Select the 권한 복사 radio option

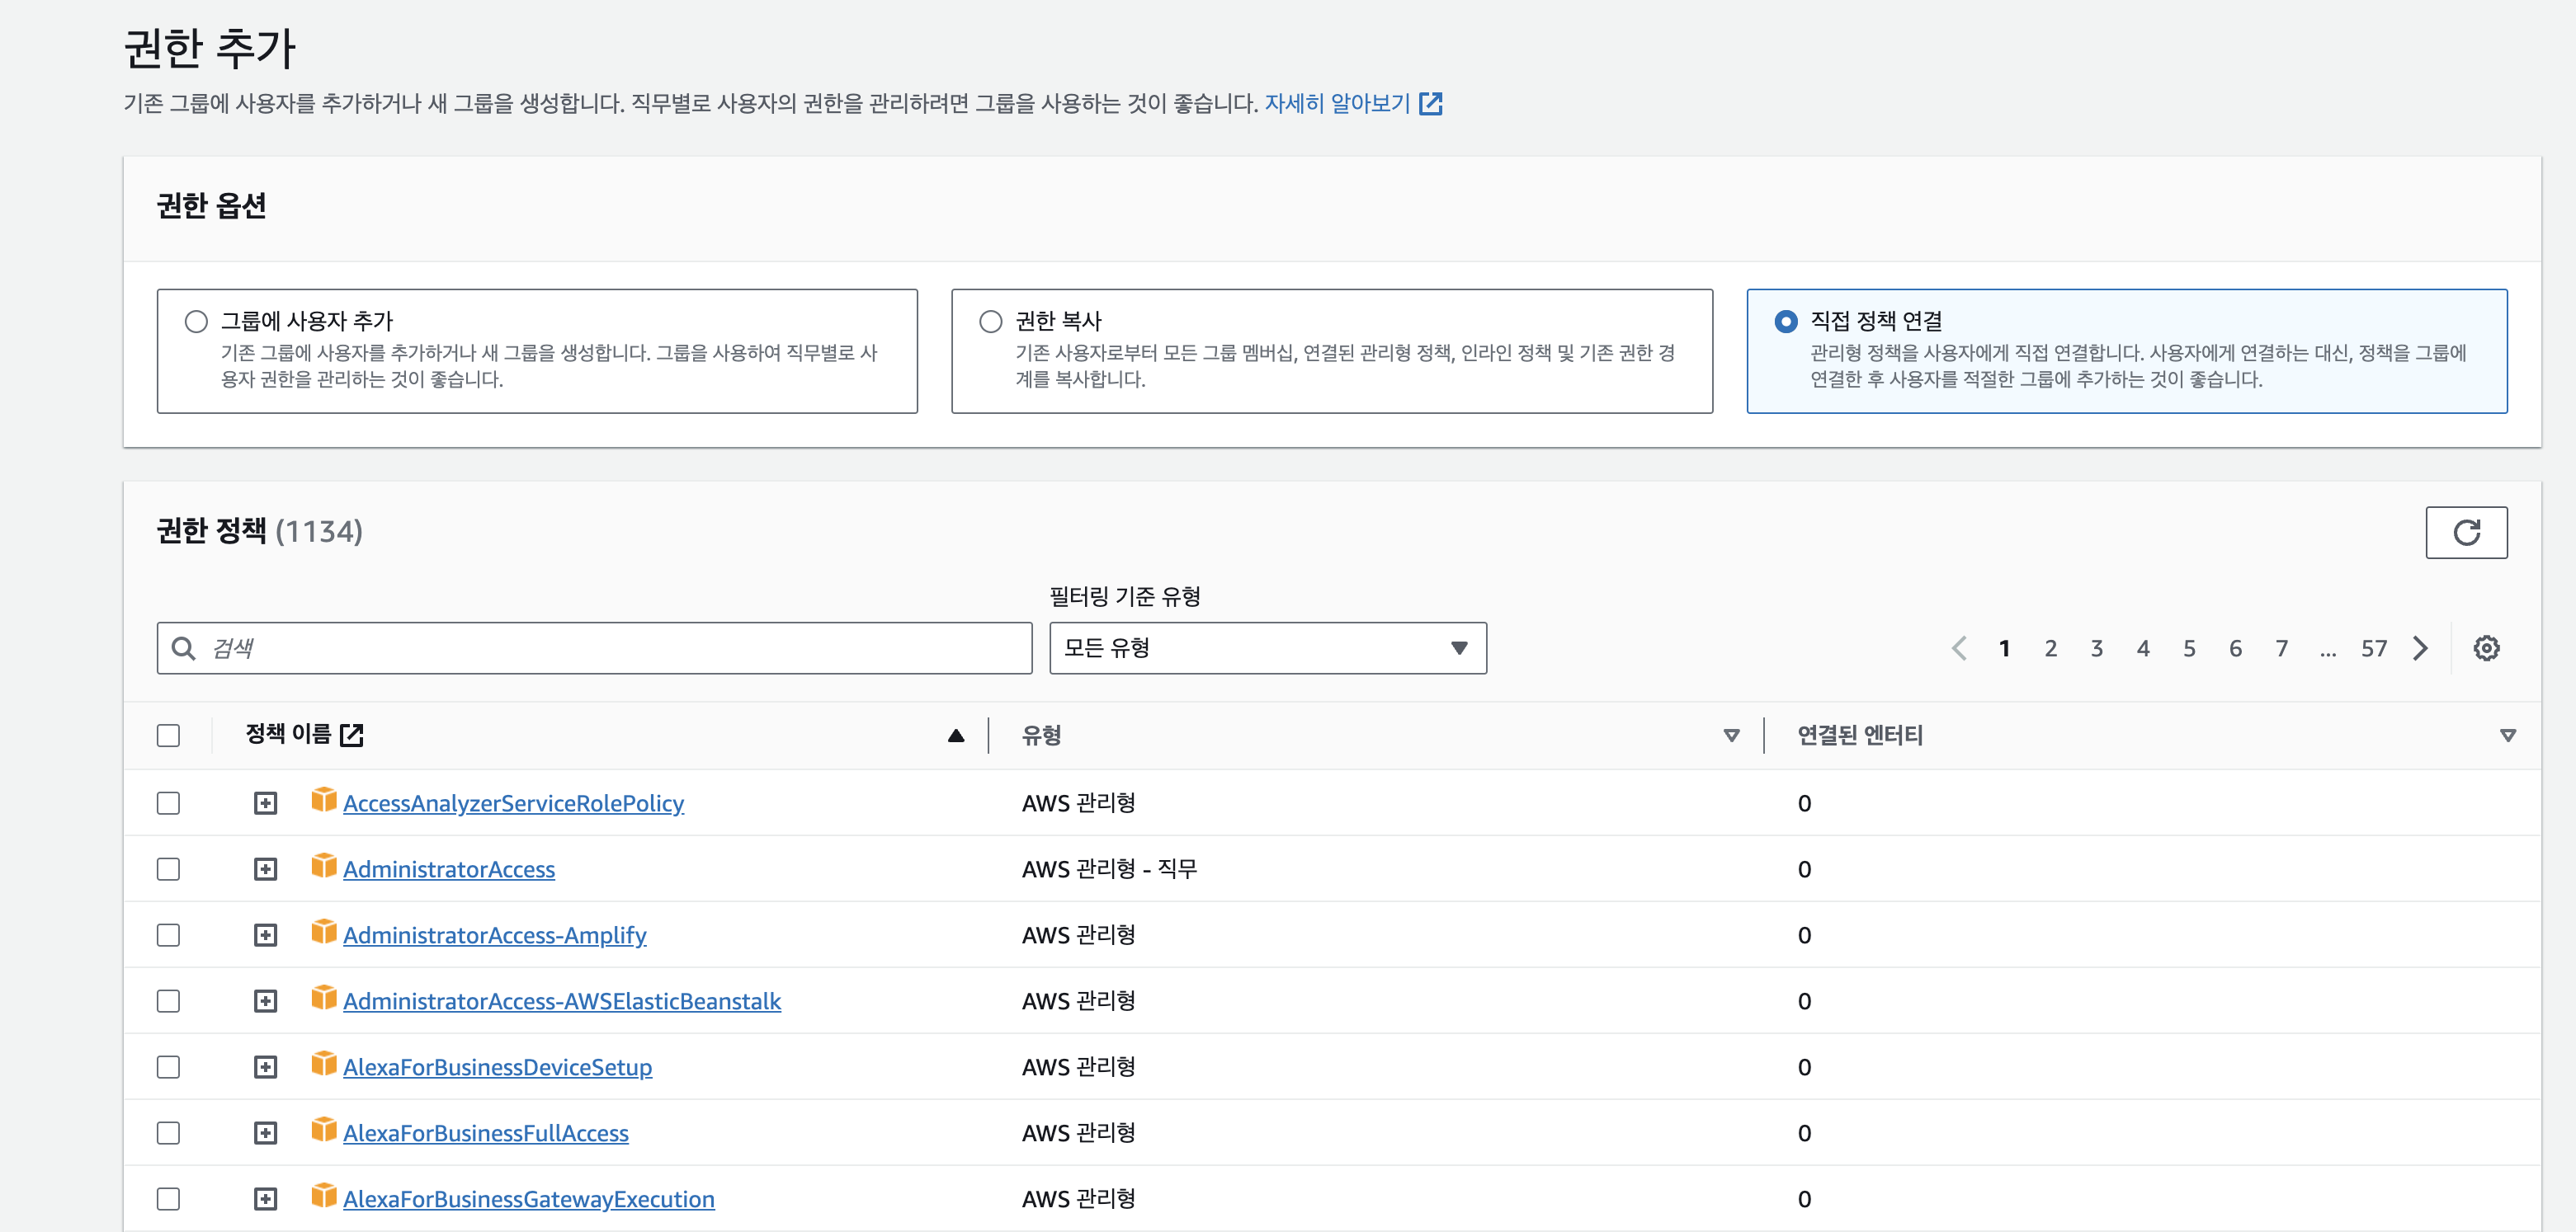[x=990, y=322]
